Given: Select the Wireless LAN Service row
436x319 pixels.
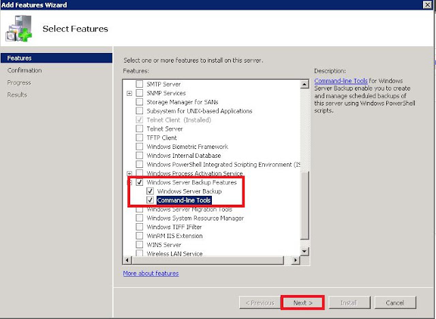Looking at the screenshot, I should point(174,254).
